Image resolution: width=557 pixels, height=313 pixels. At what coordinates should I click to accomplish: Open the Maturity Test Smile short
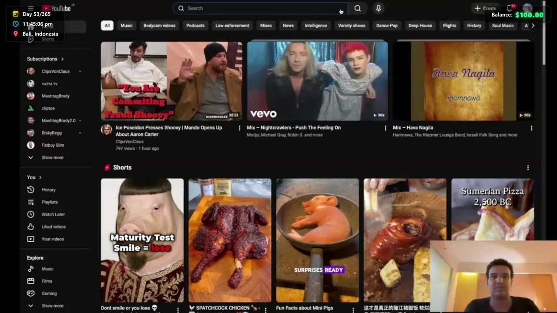pyautogui.click(x=142, y=240)
